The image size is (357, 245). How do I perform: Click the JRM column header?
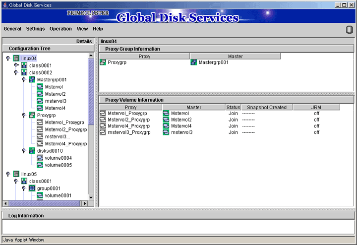coord(316,107)
